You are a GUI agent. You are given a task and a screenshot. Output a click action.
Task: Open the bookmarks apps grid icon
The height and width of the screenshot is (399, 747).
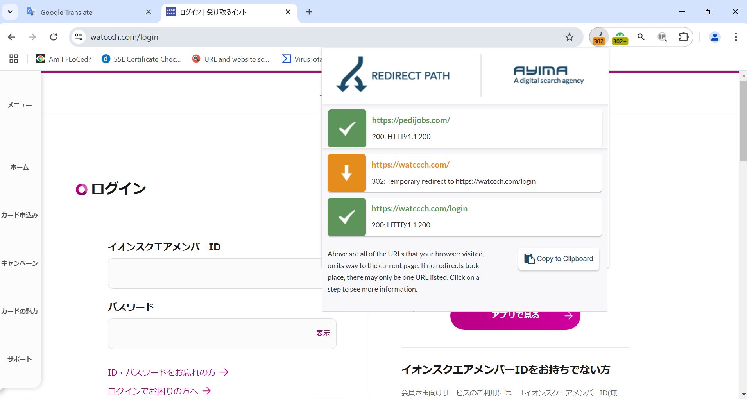[x=14, y=59]
